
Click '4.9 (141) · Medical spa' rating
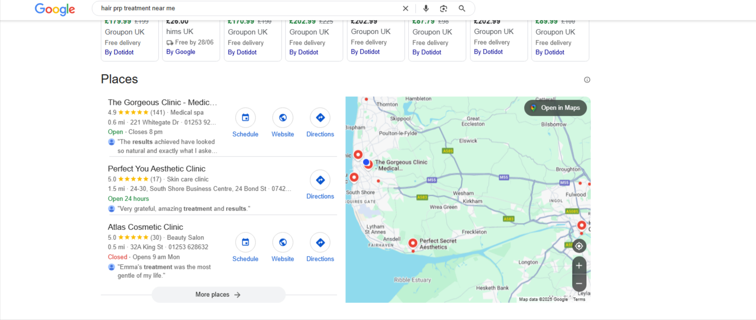[x=155, y=112]
